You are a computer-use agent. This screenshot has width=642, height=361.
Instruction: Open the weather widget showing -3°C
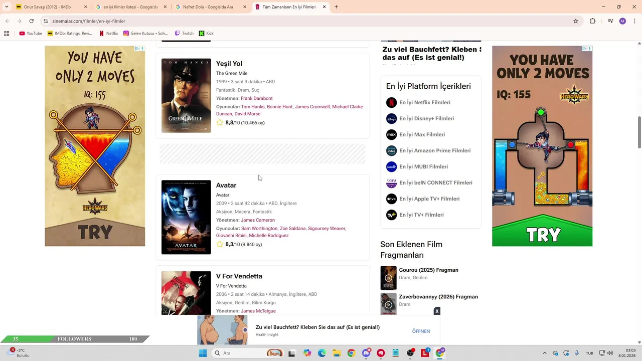18,353
